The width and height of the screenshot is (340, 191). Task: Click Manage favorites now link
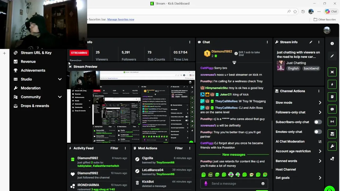121,19
